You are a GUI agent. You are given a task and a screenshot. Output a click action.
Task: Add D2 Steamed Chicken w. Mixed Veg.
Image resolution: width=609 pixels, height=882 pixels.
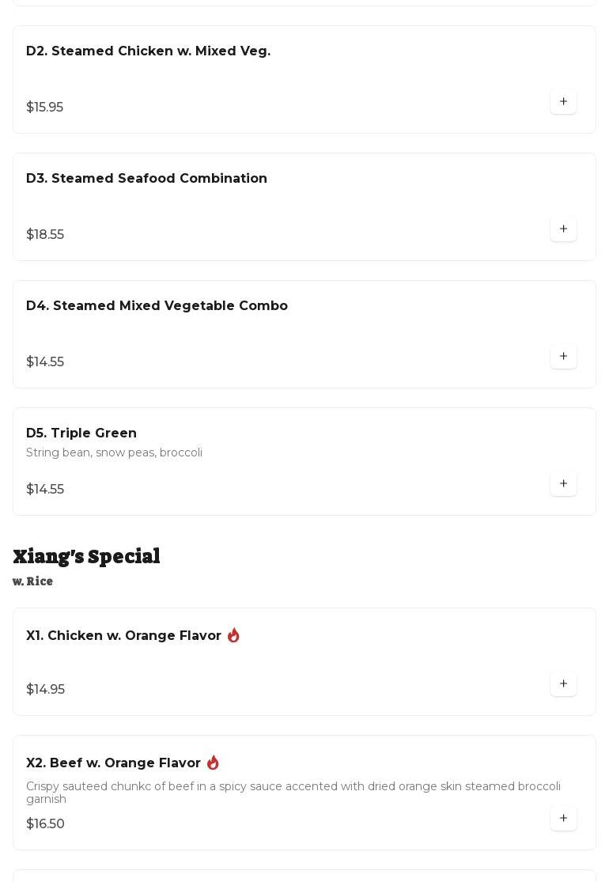563,102
